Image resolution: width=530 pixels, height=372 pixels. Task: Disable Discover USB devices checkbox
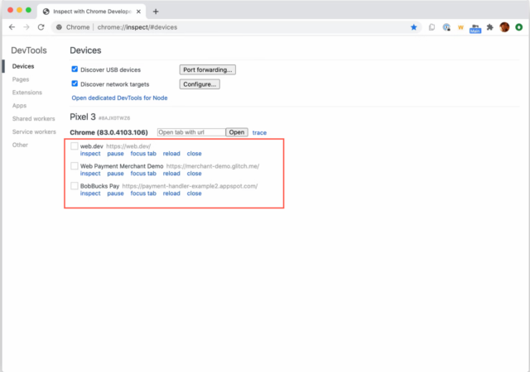click(x=75, y=69)
